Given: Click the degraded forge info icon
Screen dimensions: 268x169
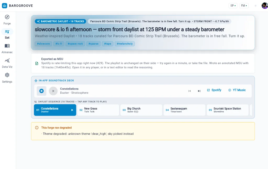Looking at the screenshot, I should tap(37, 128).
